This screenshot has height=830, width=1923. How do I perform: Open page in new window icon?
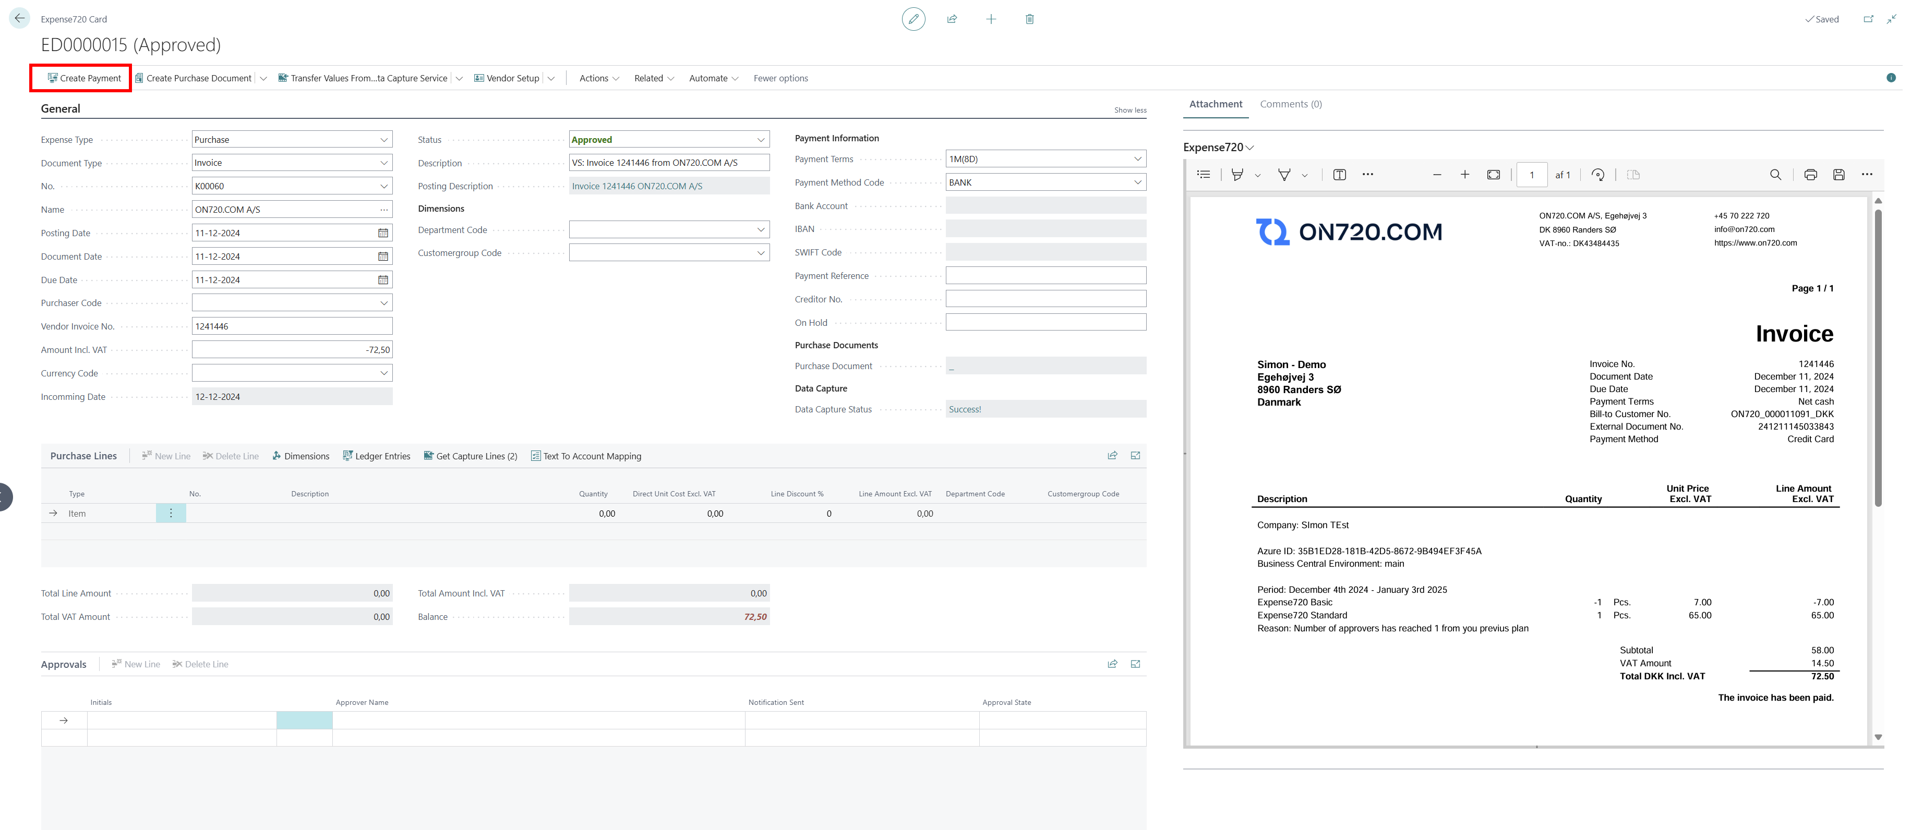(x=1869, y=19)
